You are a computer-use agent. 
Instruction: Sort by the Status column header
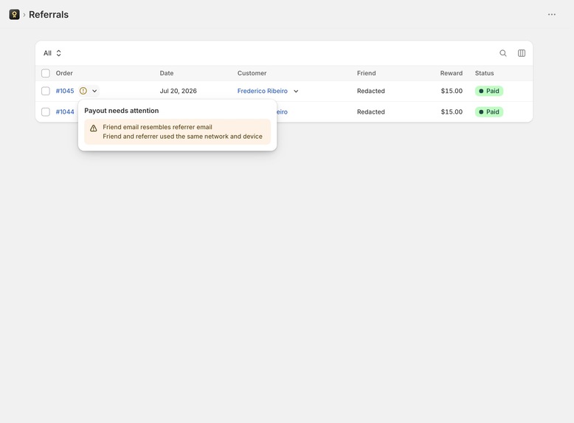click(x=484, y=73)
